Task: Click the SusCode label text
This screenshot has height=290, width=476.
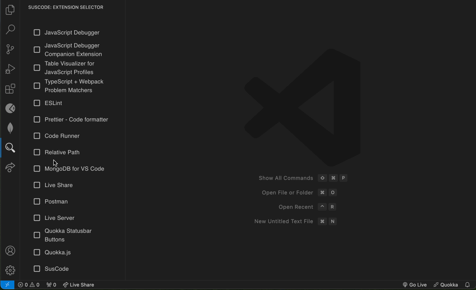Action: pyautogui.click(x=57, y=269)
